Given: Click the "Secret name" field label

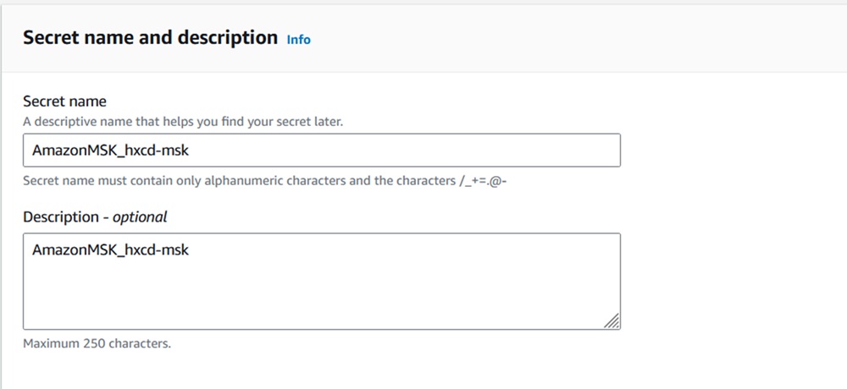Looking at the screenshot, I should (x=64, y=101).
